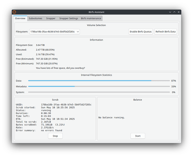Maximize the Btrfs Assistant window
The image size is (193, 157).
[x=174, y=12]
